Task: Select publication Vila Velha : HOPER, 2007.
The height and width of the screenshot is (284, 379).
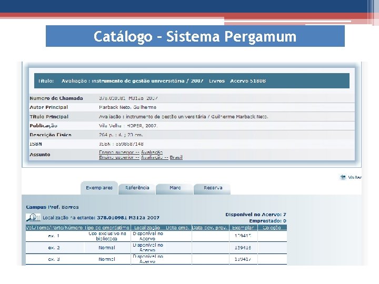Action: pos(128,126)
